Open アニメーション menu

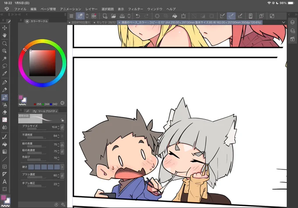coord(71,9)
